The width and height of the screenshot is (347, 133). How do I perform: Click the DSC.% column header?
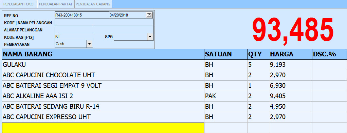click(x=329, y=54)
